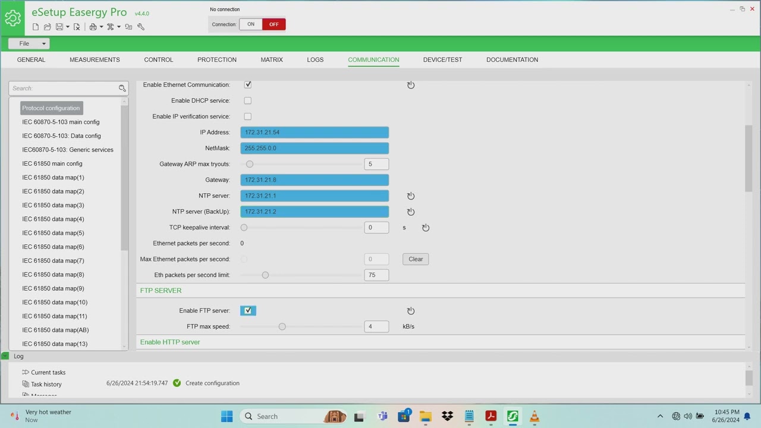This screenshot has height=428, width=761.
Task: Select Protocol configuration in the sidebar
Action: [51, 108]
